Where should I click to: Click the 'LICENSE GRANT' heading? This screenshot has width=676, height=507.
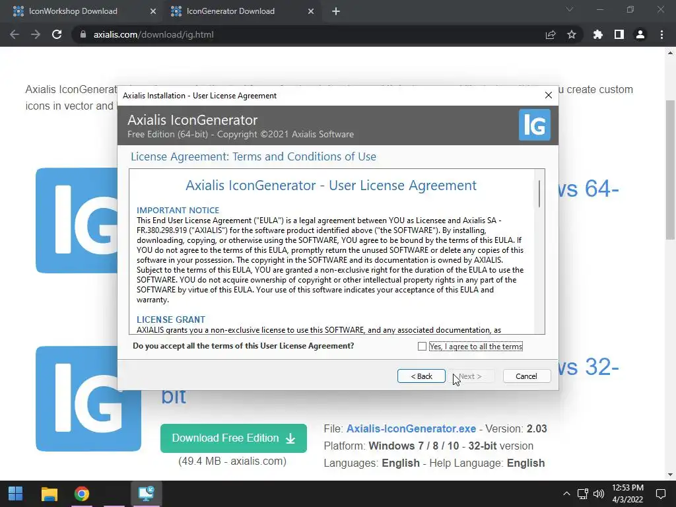coord(171,320)
